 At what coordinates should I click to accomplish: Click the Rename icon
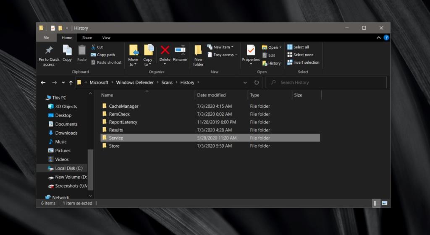[180, 50]
